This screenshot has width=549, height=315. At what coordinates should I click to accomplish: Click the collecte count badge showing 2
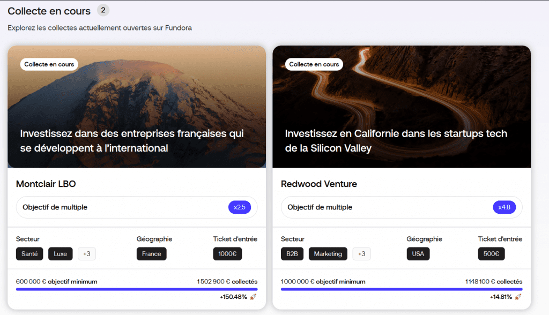click(103, 10)
